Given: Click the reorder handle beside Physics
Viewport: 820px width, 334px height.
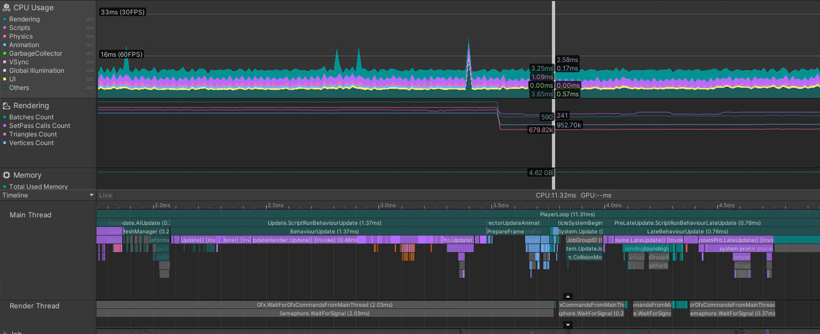Looking at the screenshot, I should pyautogui.click(x=90, y=36).
